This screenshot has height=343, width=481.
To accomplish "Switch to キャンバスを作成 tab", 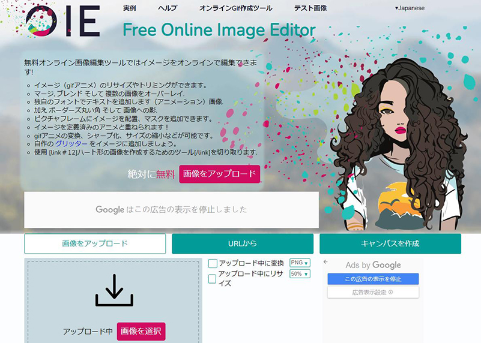I will coord(390,244).
